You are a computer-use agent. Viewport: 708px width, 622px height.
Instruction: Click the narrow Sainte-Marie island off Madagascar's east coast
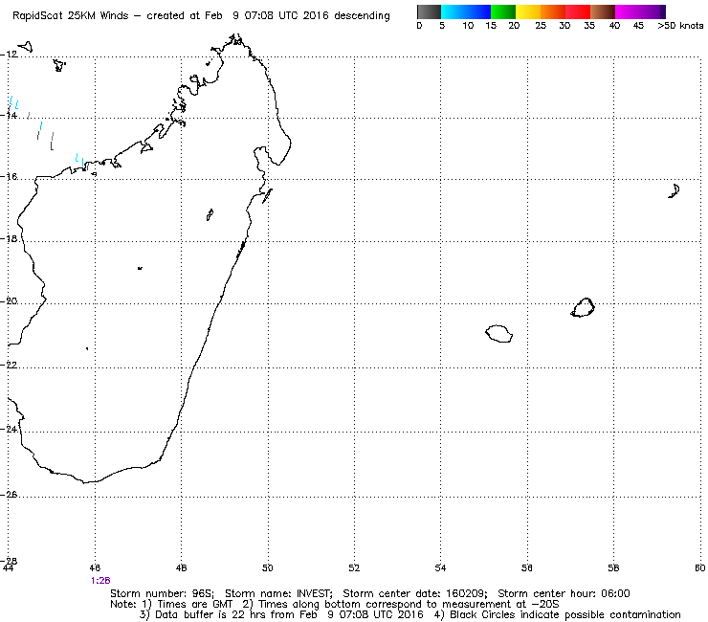(x=267, y=196)
